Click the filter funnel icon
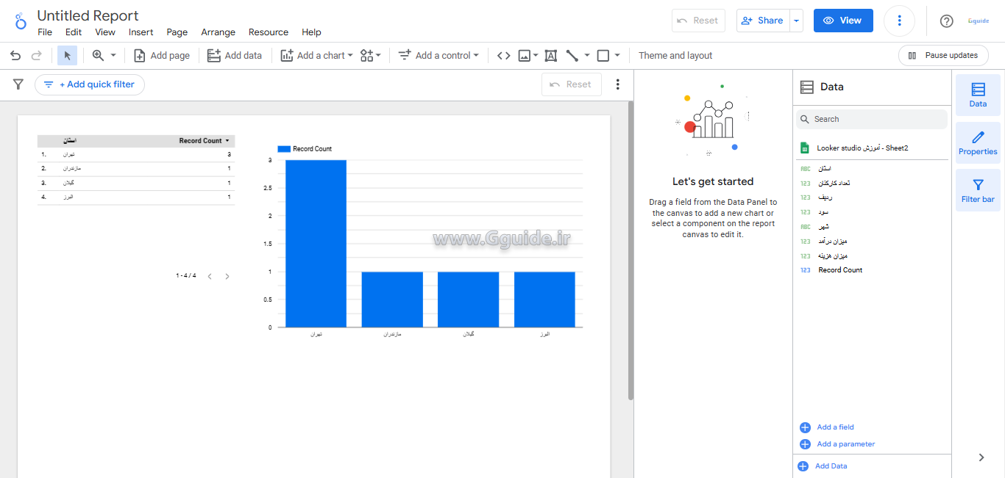1005x478 pixels. tap(18, 84)
